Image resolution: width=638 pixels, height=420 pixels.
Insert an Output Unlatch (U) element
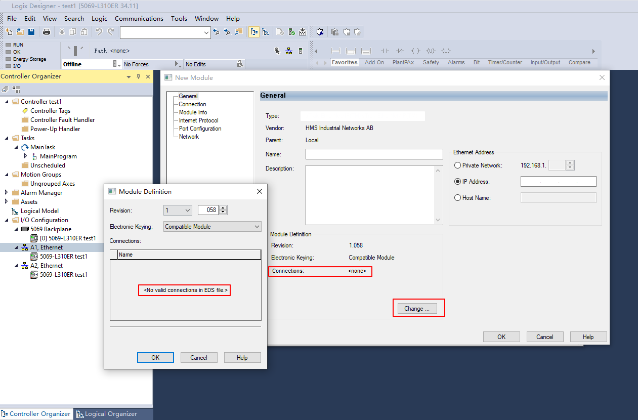coord(431,51)
